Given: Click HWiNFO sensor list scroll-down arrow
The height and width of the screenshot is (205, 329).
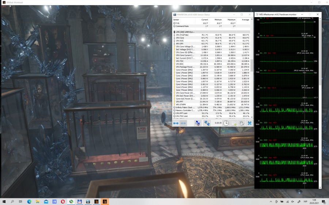Looking at the screenshot, I should [252, 117].
